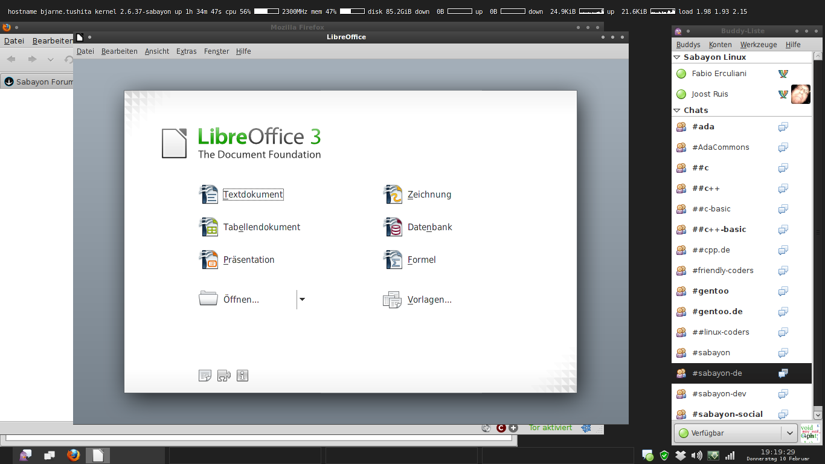Open LibreOffice Extras menu

tap(187, 51)
